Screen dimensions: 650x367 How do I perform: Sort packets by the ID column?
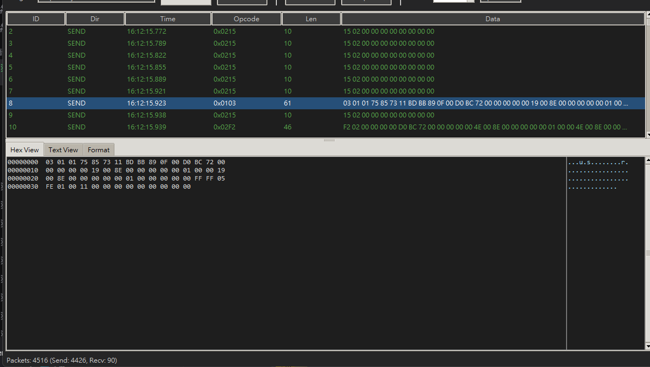(36, 19)
